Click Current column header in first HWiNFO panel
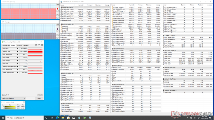This screenshot has width=214, height=120. [x=80, y=5]
